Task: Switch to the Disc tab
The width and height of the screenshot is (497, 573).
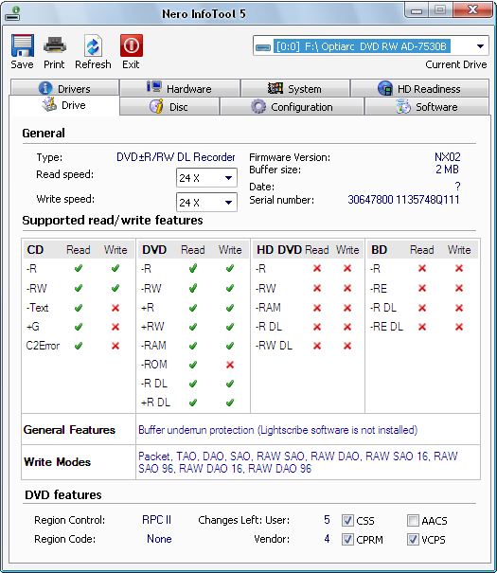Action: coord(169,107)
